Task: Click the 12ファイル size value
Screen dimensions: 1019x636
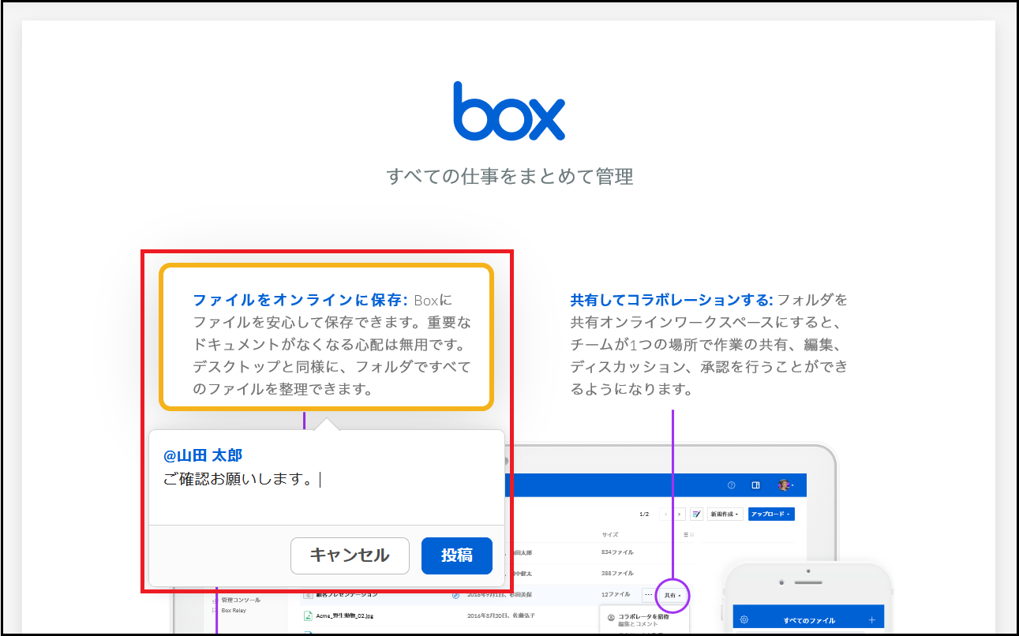Action: click(616, 594)
